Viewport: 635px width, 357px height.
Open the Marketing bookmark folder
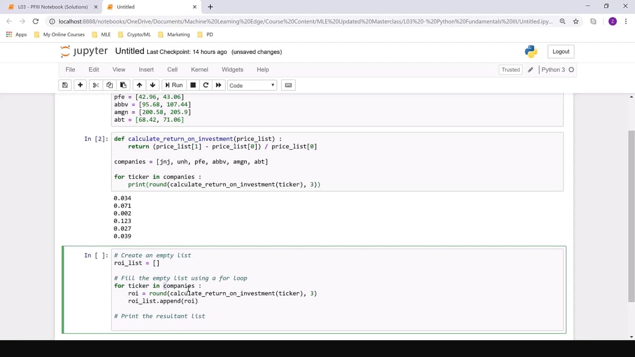(174, 34)
